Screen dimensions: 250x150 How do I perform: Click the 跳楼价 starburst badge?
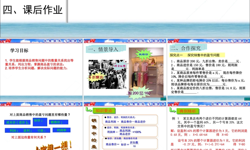click(143, 54)
